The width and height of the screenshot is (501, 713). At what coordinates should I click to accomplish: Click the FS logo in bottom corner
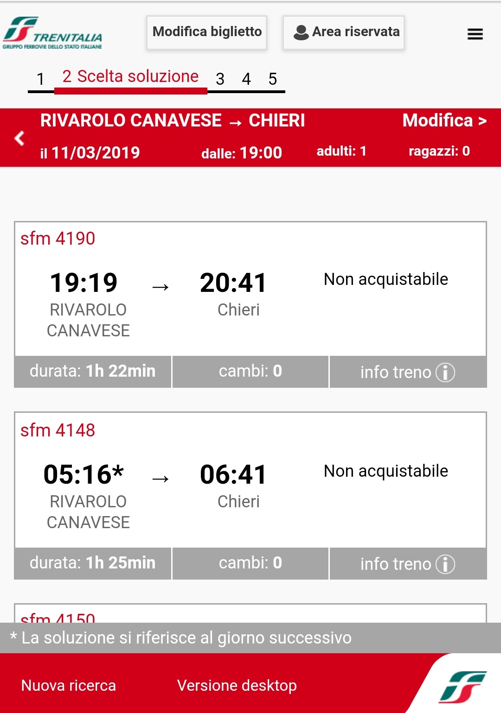pos(462,686)
